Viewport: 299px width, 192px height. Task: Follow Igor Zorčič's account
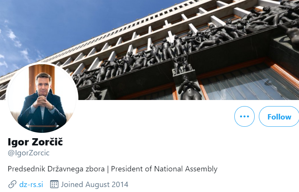point(279,116)
